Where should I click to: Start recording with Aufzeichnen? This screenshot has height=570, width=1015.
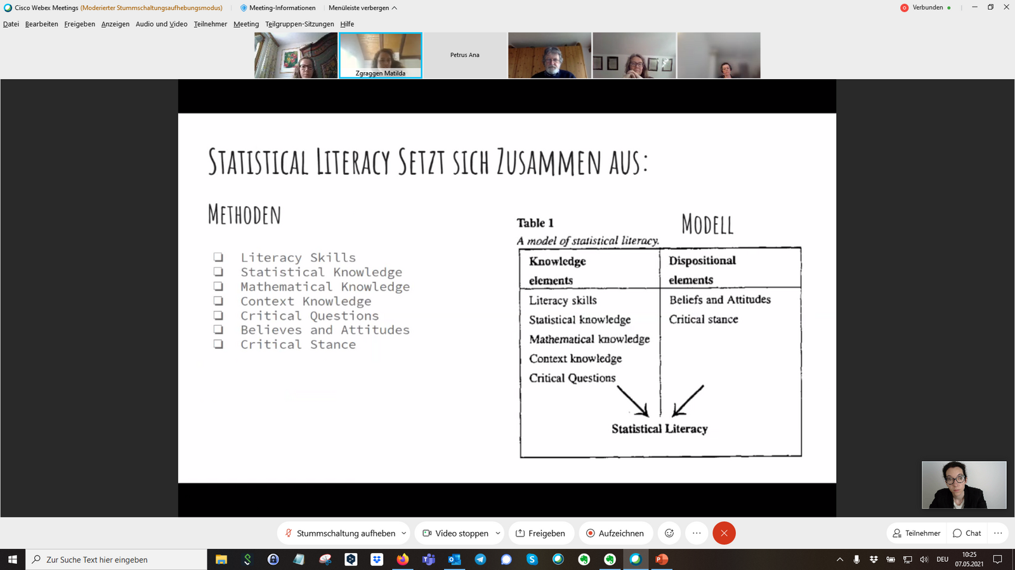[615, 533]
